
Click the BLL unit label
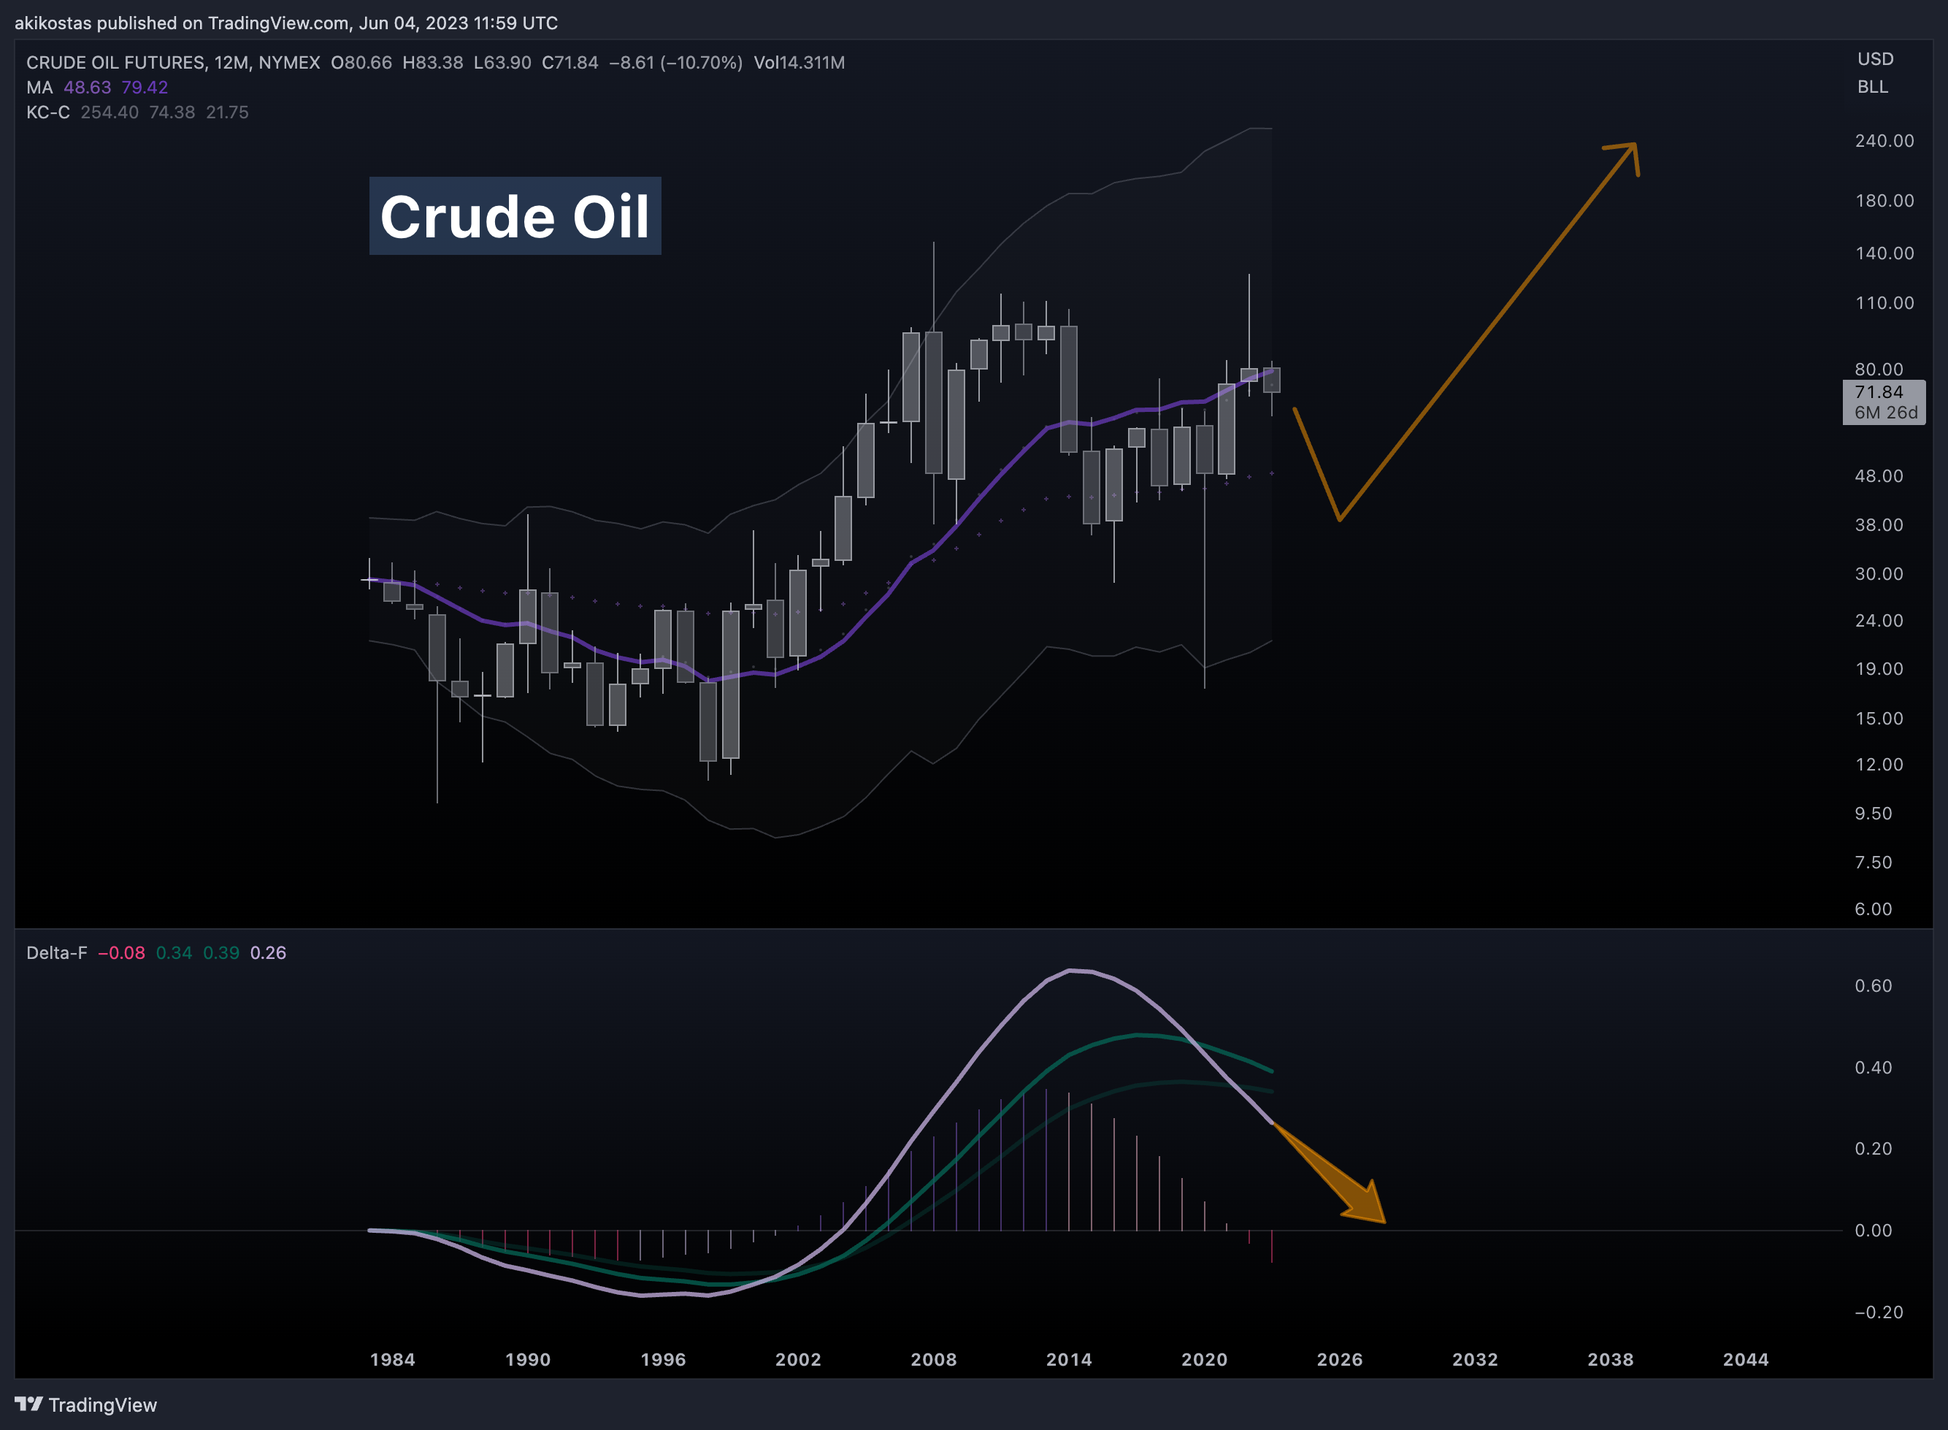1873,87
